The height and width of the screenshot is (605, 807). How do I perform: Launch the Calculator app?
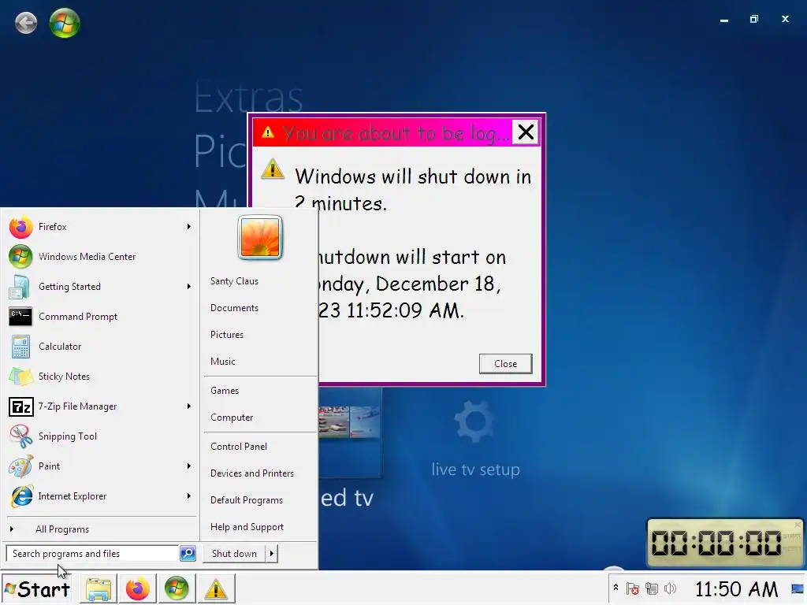(x=100, y=347)
